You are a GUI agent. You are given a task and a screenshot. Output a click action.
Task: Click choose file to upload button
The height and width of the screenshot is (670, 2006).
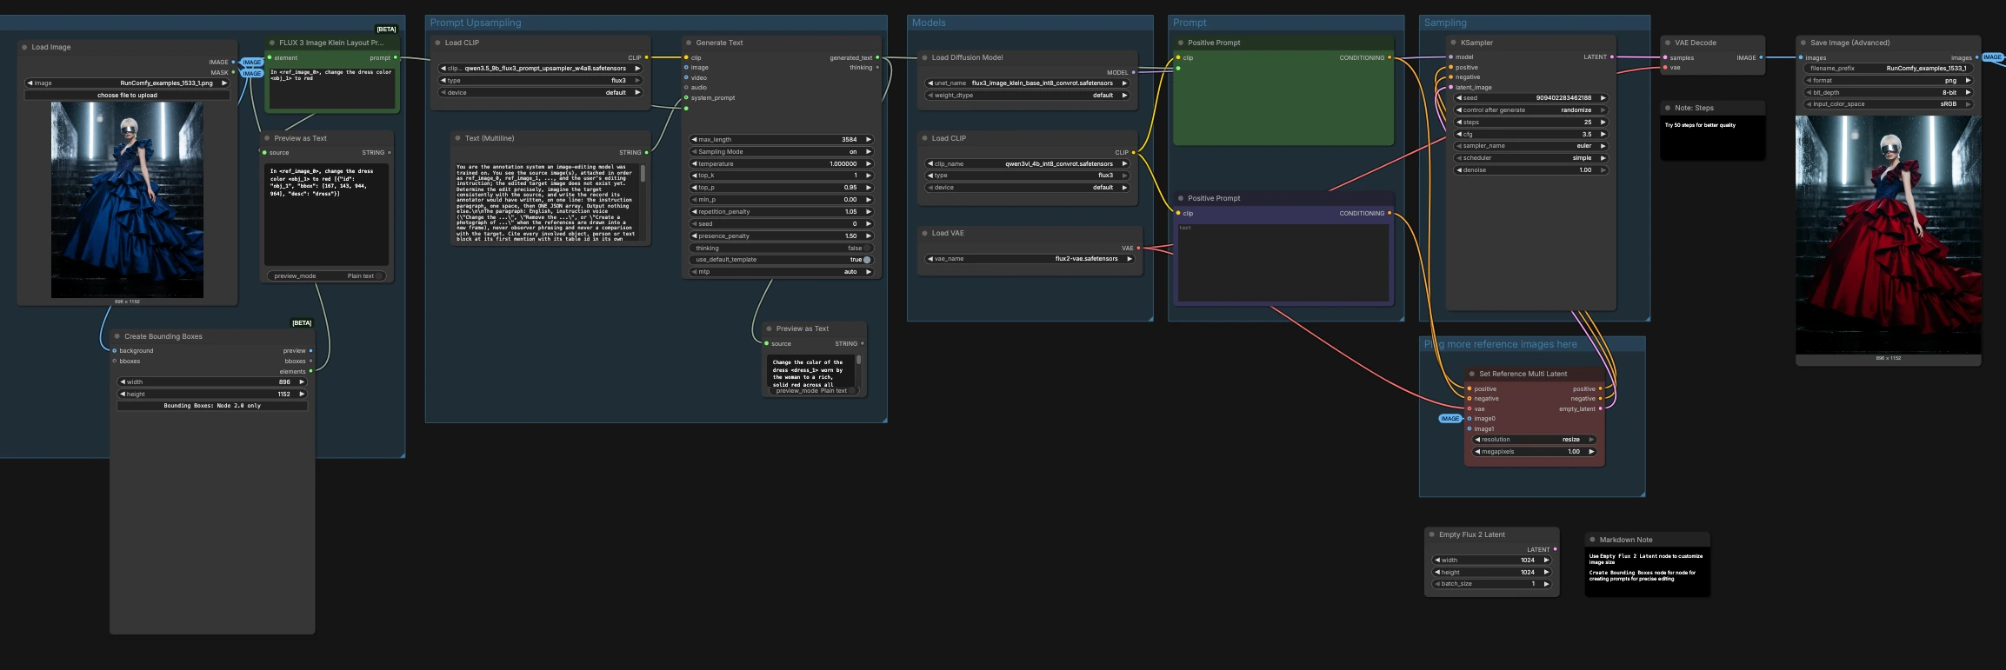click(128, 96)
